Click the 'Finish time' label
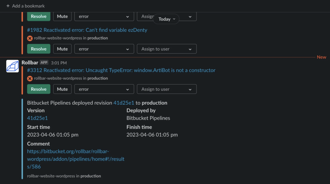Image resolution: width=330 pixels, height=184 pixels. click(139, 127)
